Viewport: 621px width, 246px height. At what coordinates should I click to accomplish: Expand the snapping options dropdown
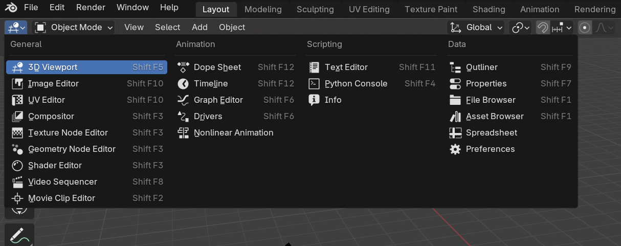point(562,27)
